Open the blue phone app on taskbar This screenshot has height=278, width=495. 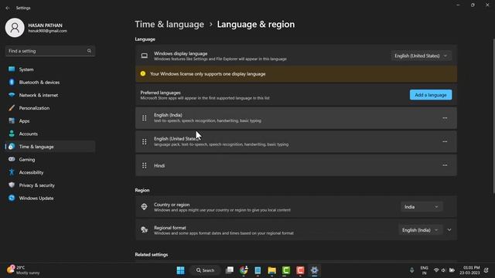point(258,270)
